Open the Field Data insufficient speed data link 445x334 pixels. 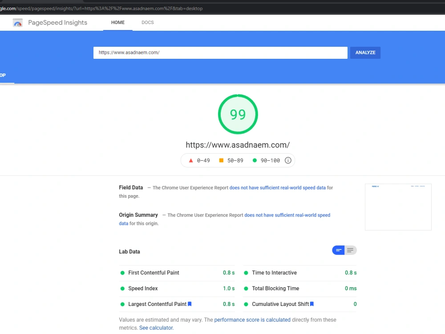point(278,188)
